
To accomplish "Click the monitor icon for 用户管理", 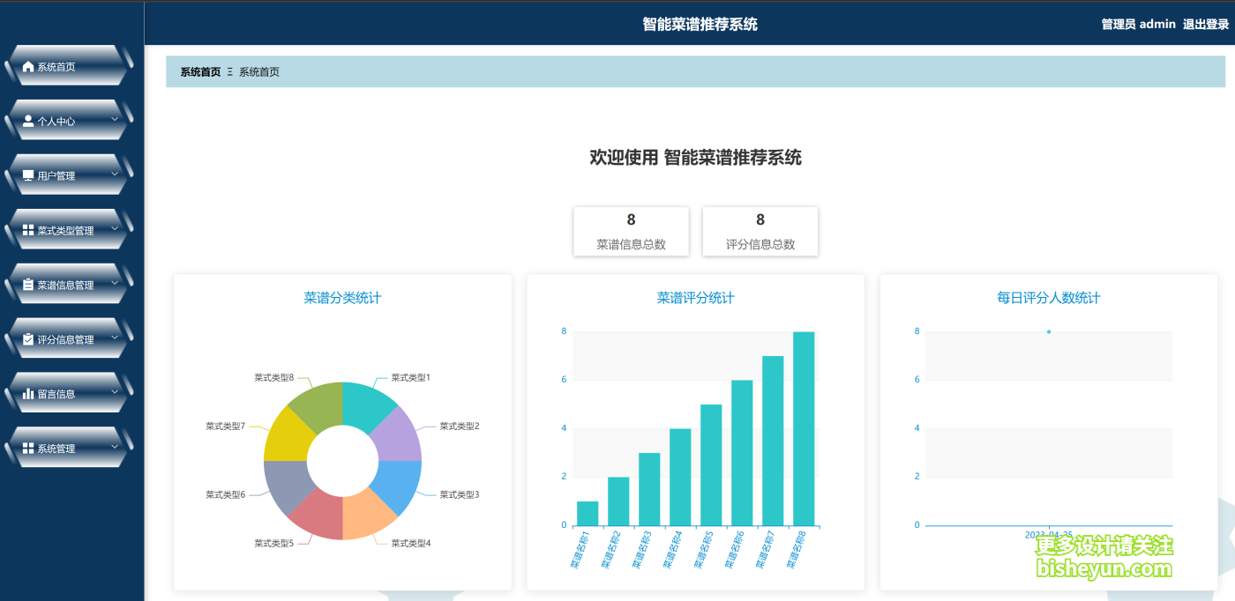I will click(27, 174).
